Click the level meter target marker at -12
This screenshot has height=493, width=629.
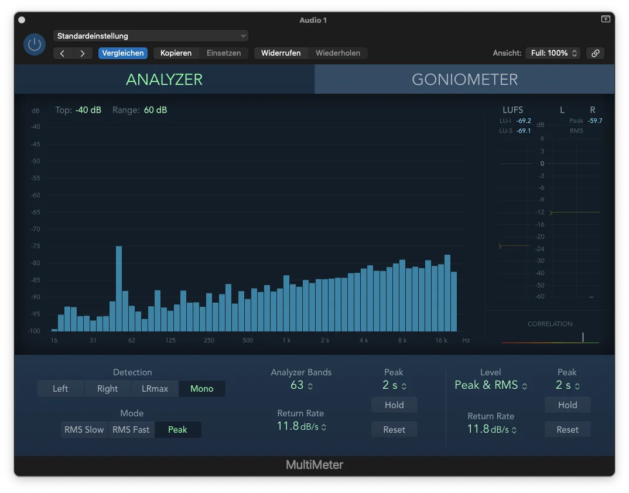(x=551, y=212)
